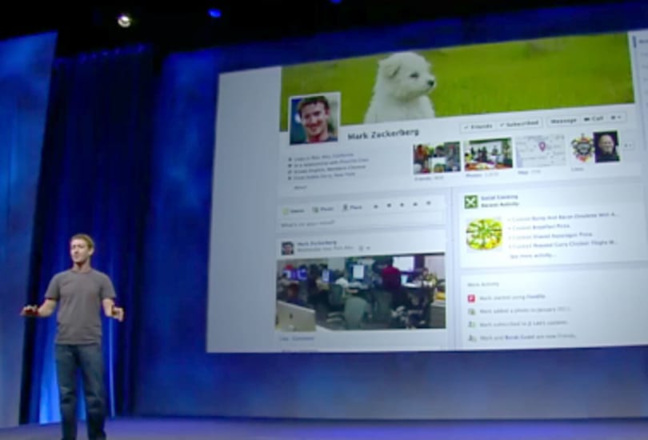
Task: Click the 'are now friends' activity line
Action: point(527,337)
